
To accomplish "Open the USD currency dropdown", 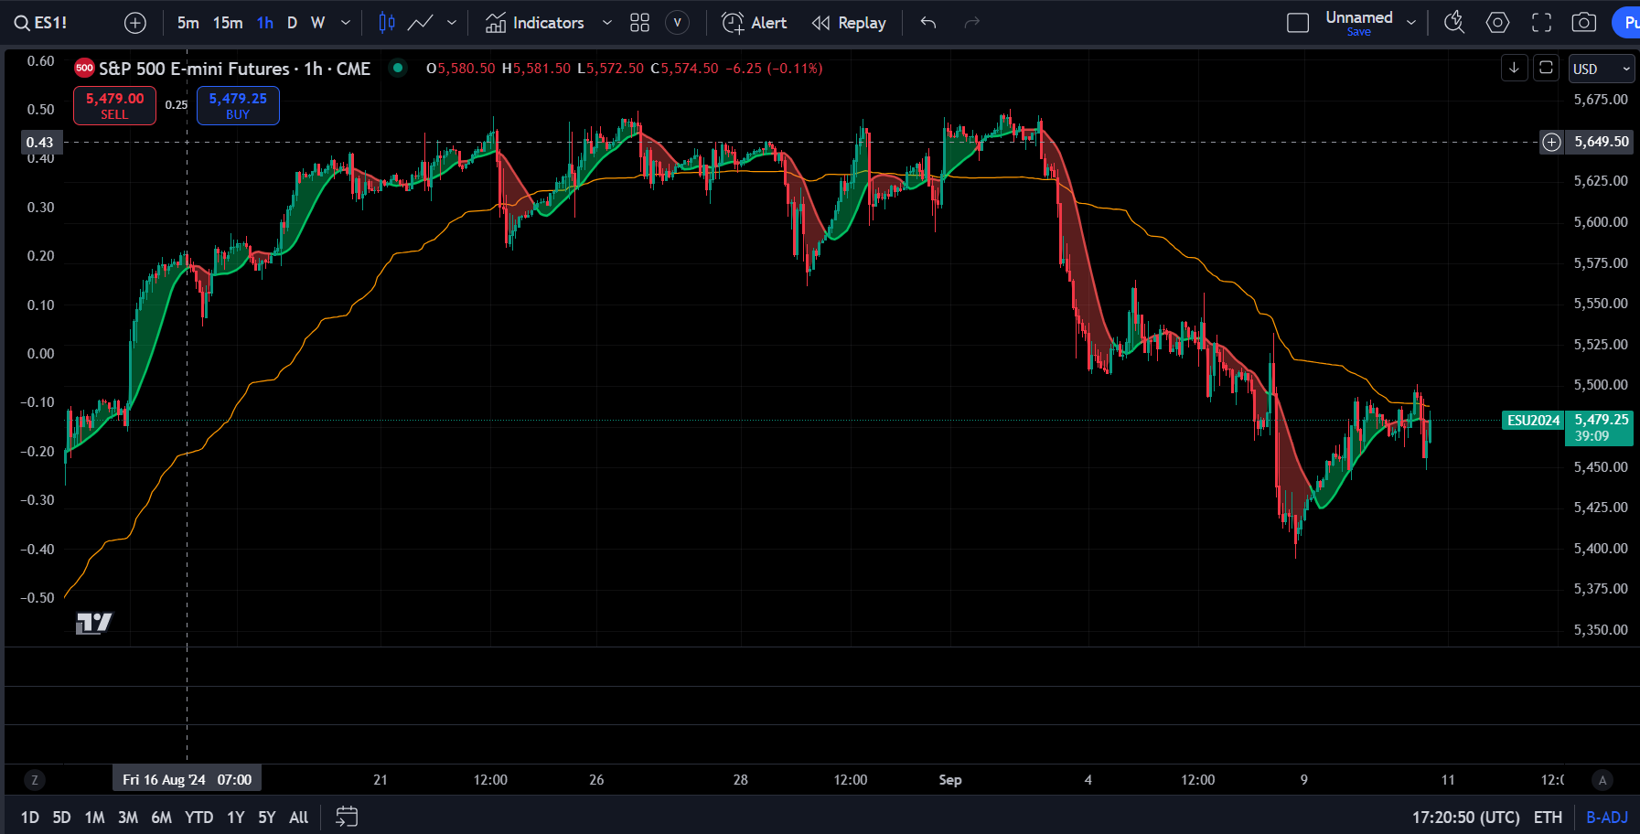I will [x=1602, y=69].
